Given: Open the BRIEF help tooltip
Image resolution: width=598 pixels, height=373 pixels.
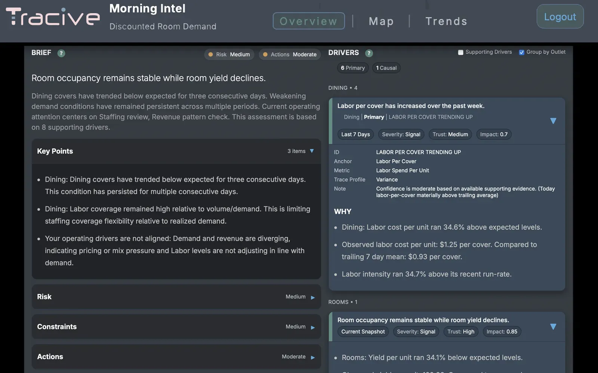Looking at the screenshot, I should click(61, 53).
